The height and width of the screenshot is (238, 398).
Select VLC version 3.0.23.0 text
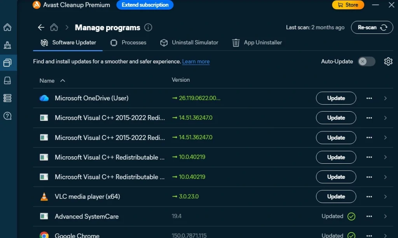(189, 197)
